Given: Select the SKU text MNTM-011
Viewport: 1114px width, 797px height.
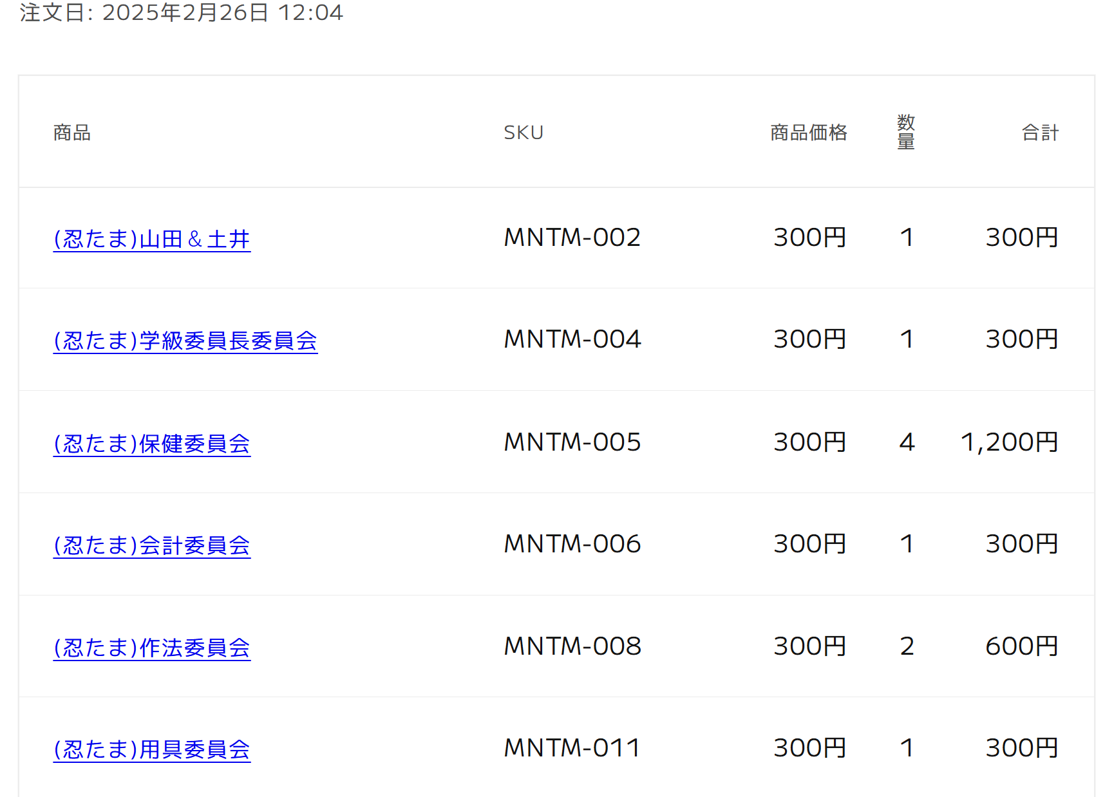Looking at the screenshot, I should [x=572, y=748].
